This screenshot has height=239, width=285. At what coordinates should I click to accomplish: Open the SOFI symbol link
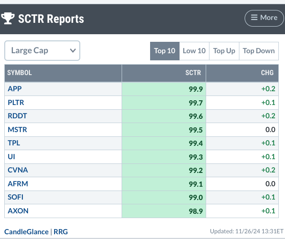coord(16,197)
